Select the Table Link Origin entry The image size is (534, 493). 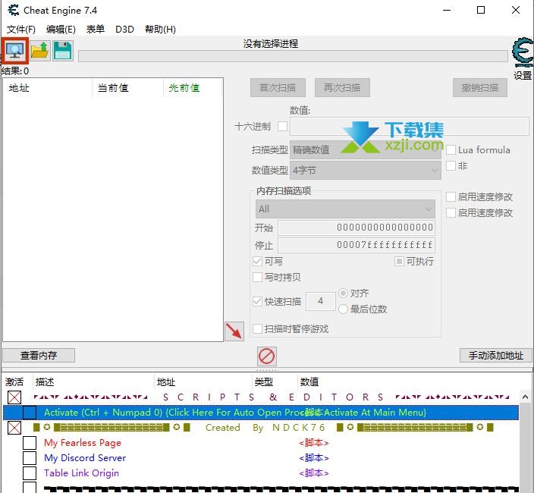point(82,473)
